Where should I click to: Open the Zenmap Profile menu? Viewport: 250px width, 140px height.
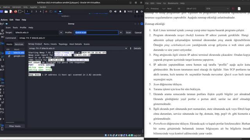pyautogui.click(x=23, y=28)
